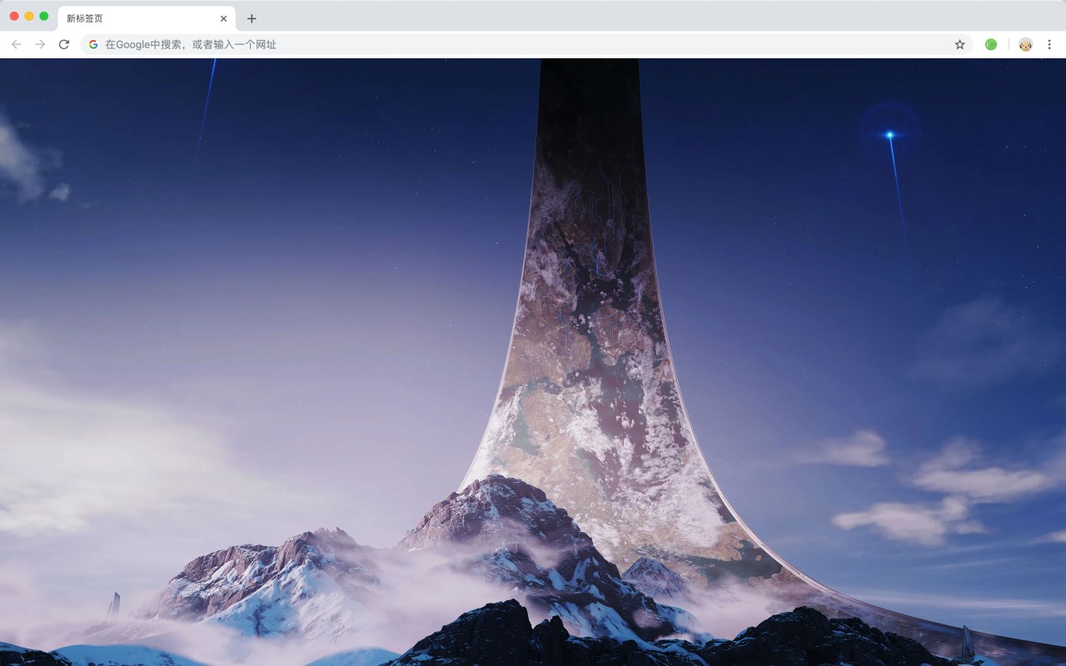1066x666 pixels.
Task: Close the window with the red button
Action: tap(14, 16)
